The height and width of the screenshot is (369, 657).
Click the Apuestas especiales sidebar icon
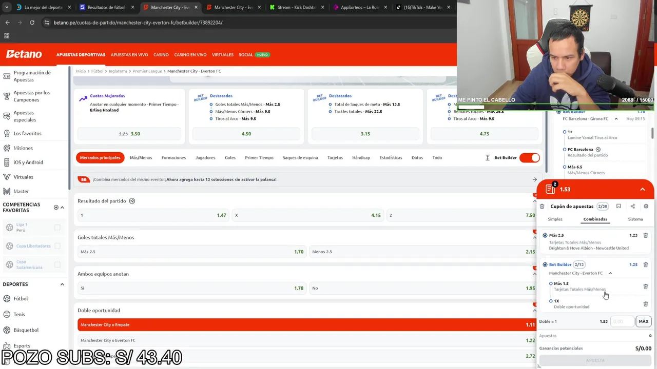coord(7,116)
